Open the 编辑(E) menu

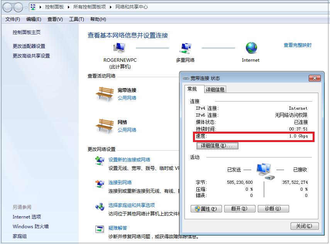click(34, 19)
